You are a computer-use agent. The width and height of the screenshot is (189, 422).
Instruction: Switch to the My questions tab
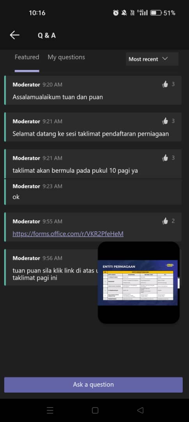coord(66,57)
